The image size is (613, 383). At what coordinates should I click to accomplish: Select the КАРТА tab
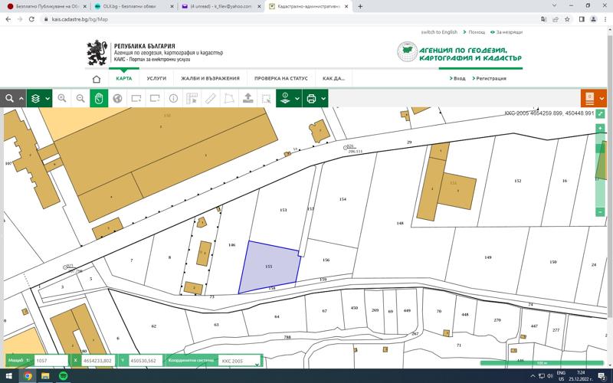click(124, 78)
